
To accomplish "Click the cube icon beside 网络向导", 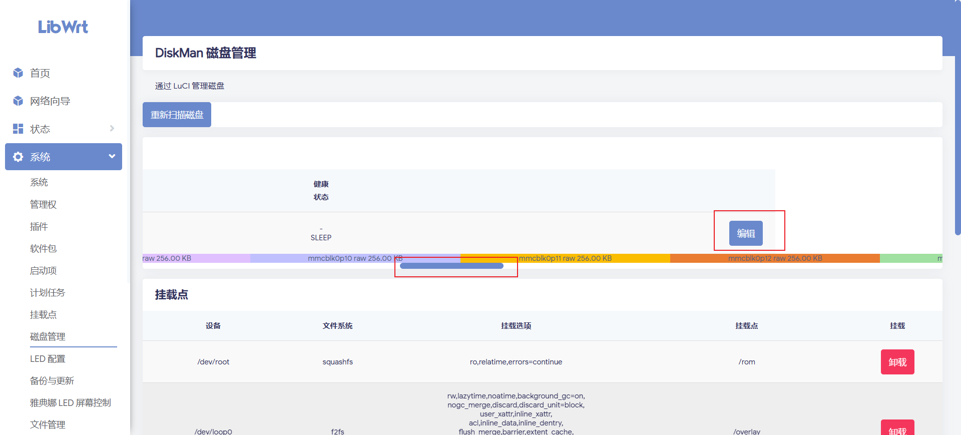I will (18, 101).
